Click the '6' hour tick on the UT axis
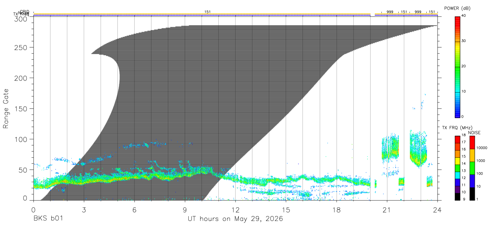 (x=135, y=210)
